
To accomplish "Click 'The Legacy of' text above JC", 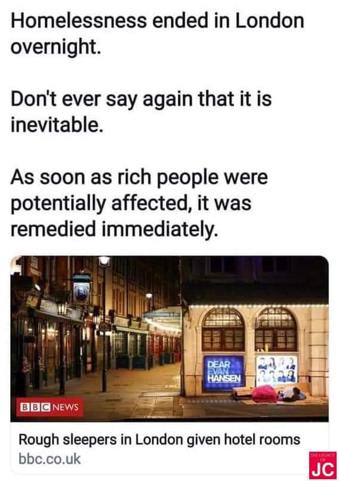I will coord(322,457).
